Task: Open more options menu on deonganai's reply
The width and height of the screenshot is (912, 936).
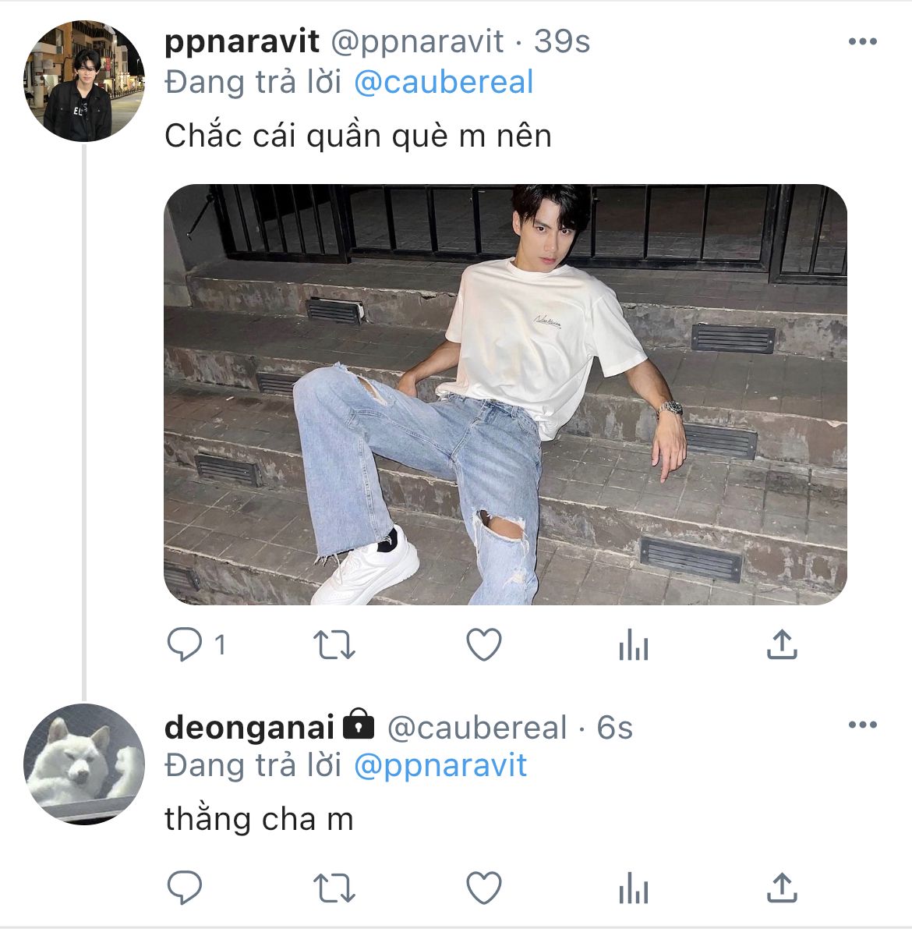Action: tap(862, 725)
